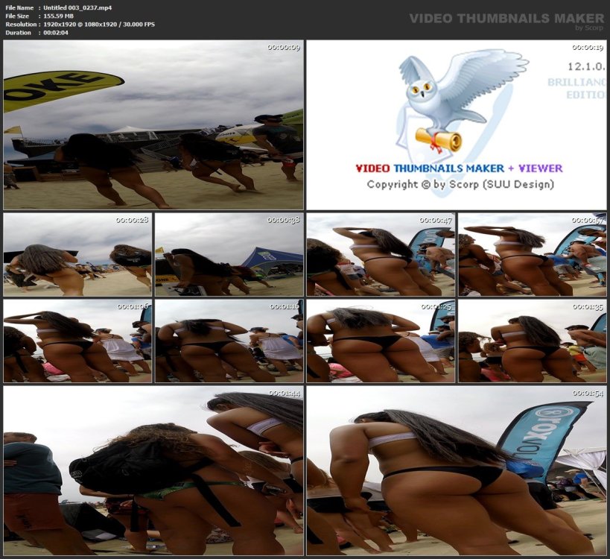The height and width of the screenshot is (559, 610).
Task: Click the large thumbnail stamped 00:01:44
Action: [153, 470]
